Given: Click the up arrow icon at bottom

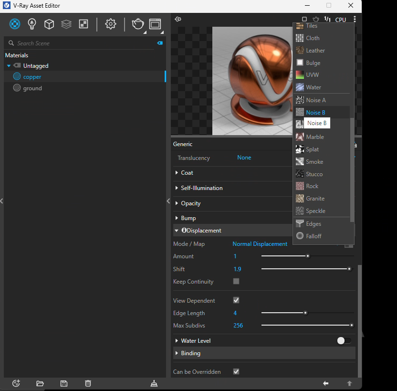Looking at the screenshot, I should [349, 383].
